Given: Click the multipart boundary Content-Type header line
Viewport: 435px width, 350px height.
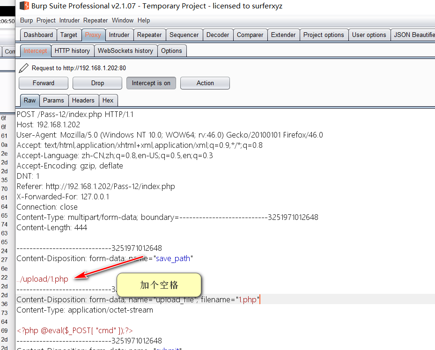Looking at the screenshot, I should [x=168, y=217].
